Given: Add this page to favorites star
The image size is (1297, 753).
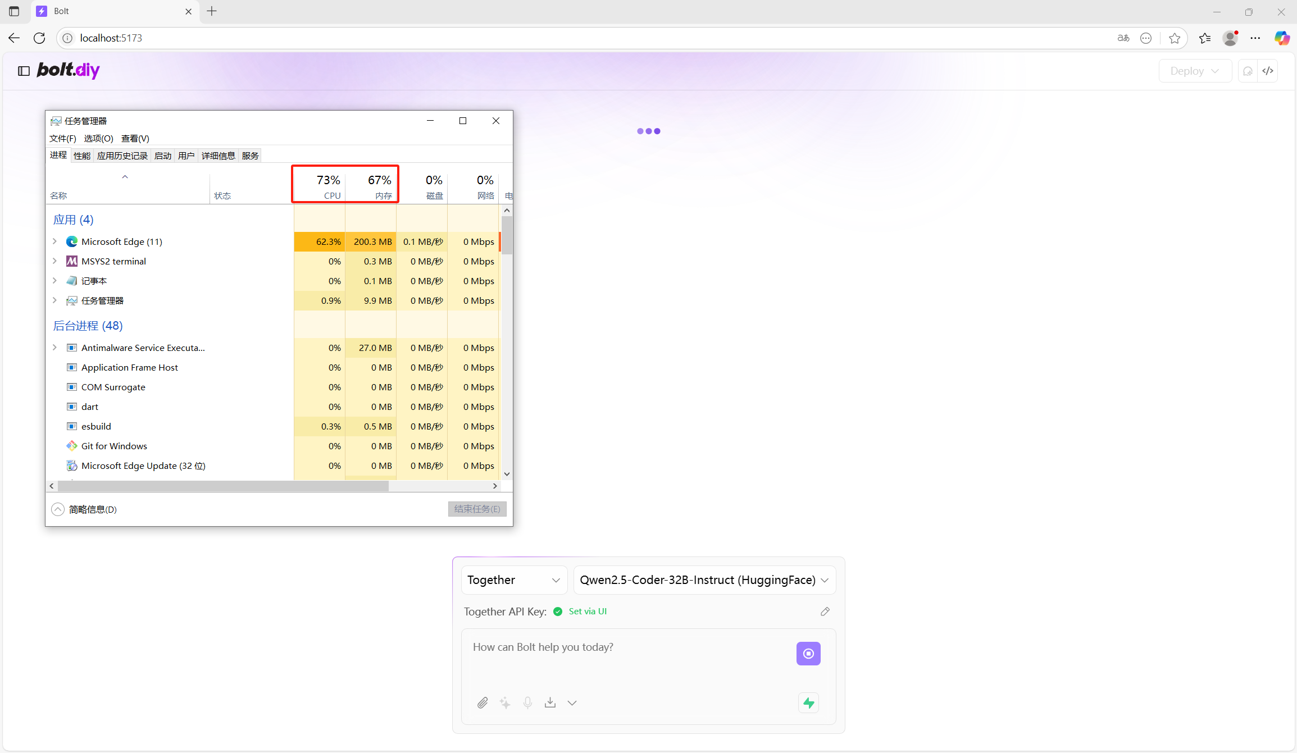Looking at the screenshot, I should point(1175,38).
